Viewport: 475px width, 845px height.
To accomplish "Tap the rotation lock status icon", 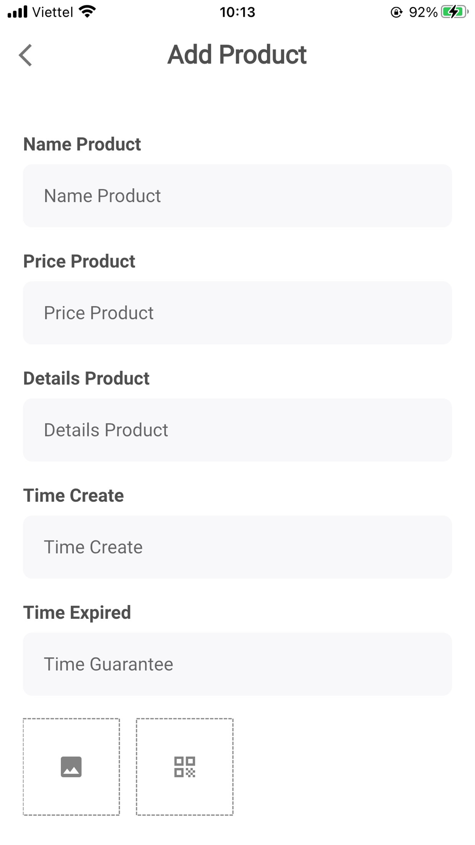I will (396, 12).
